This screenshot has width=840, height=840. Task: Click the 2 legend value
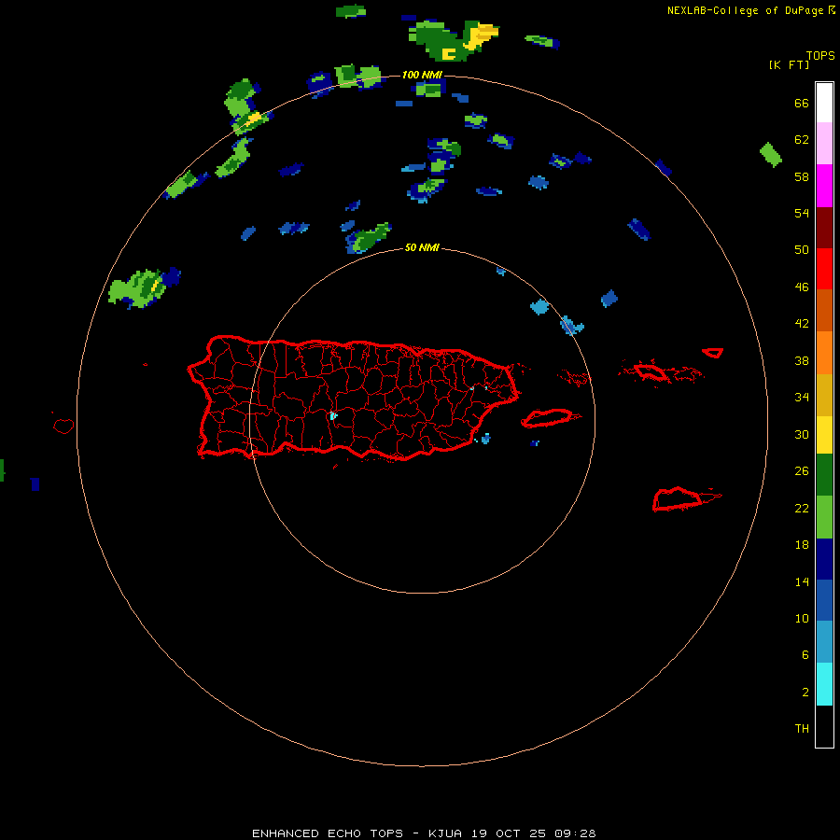(x=805, y=692)
